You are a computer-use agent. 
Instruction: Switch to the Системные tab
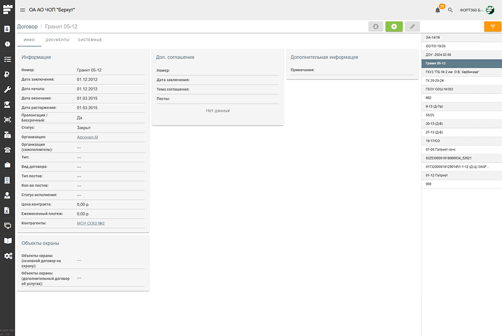tap(90, 40)
